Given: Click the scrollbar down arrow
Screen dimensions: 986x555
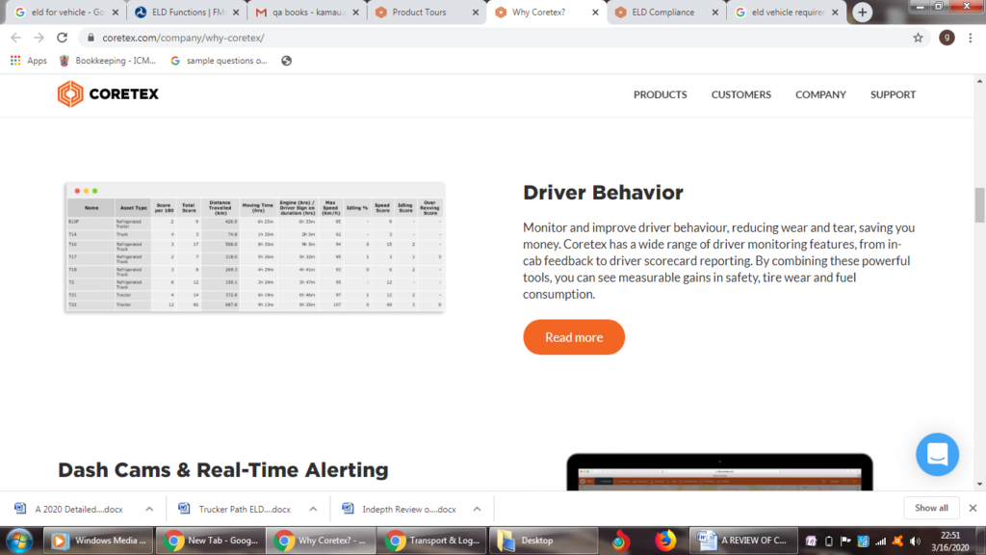Looking at the screenshot, I should click(979, 485).
